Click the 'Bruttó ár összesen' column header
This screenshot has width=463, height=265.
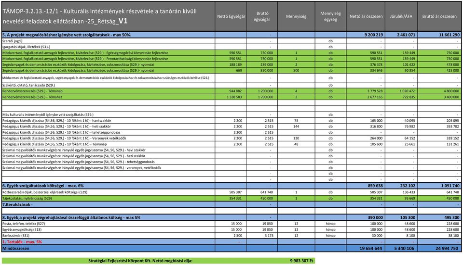coord(439,16)
